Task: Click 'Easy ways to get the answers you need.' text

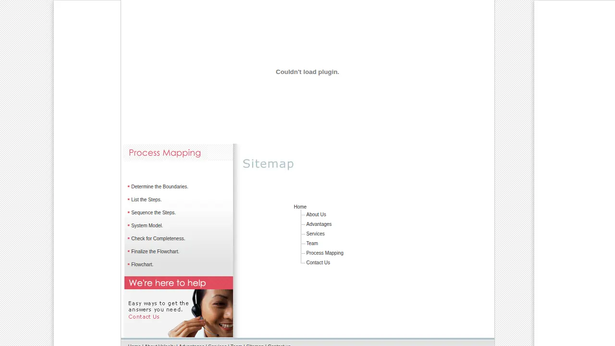Action: point(159,306)
